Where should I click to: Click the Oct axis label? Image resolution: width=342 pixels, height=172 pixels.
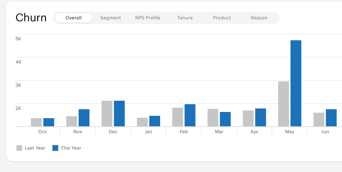pyautogui.click(x=42, y=132)
